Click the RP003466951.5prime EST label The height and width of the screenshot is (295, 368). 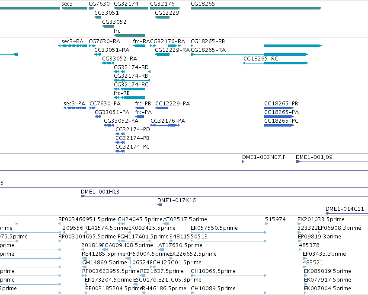click(87, 219)
